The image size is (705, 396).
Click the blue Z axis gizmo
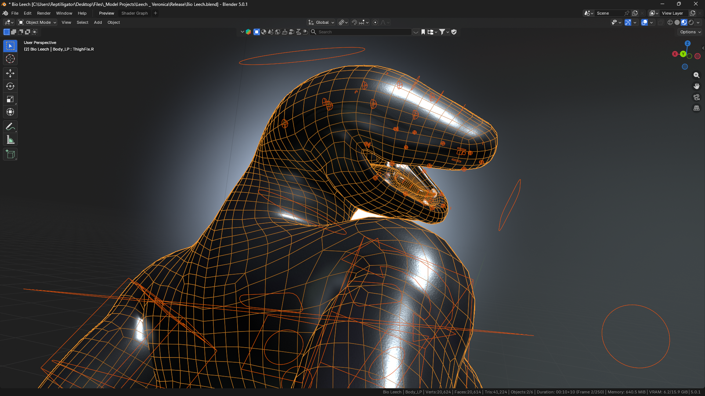pos(688,43)
